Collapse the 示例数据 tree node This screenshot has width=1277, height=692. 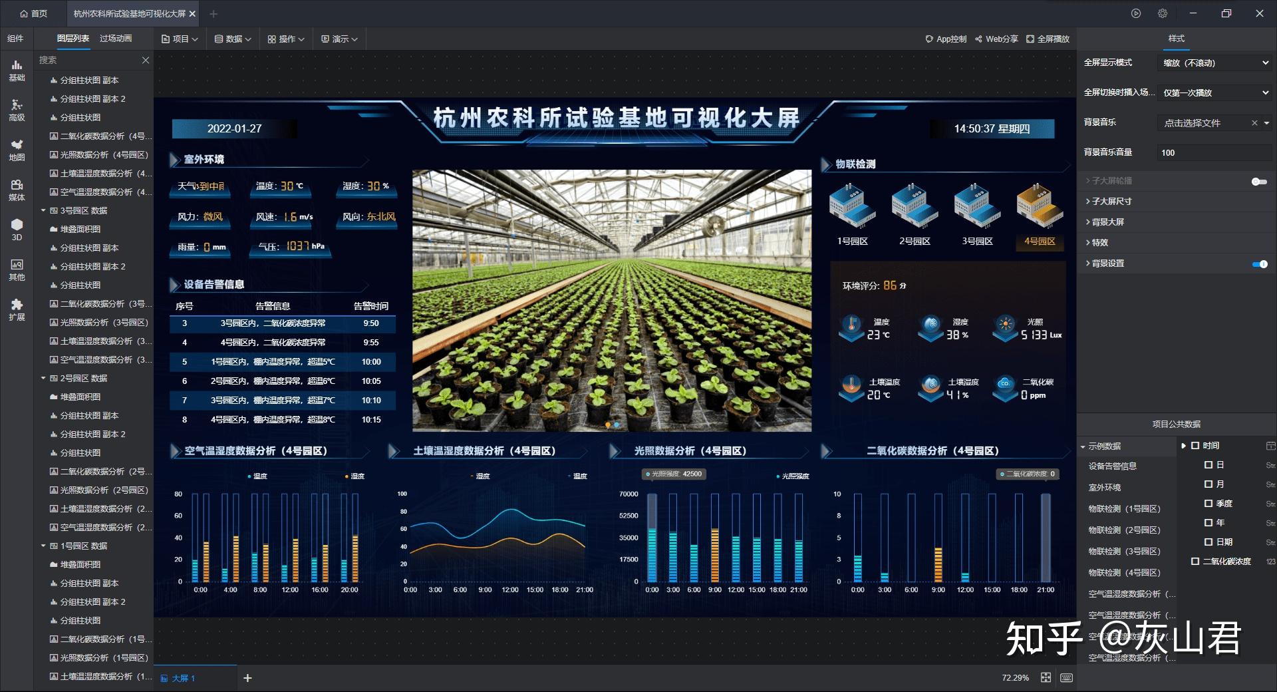click(1083, 446)
